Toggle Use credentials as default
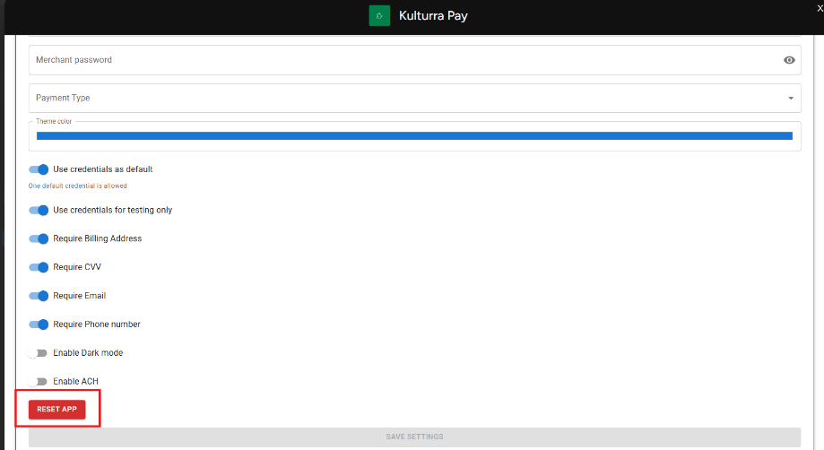This screenshot has width=824, height=450. [x=39, y=169]
